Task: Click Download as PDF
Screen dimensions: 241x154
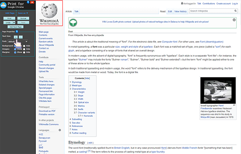Action: [47, 111]
